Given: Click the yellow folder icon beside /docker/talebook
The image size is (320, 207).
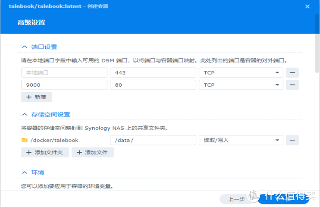Looking at the screenshot, I should [x=25, y=140].
